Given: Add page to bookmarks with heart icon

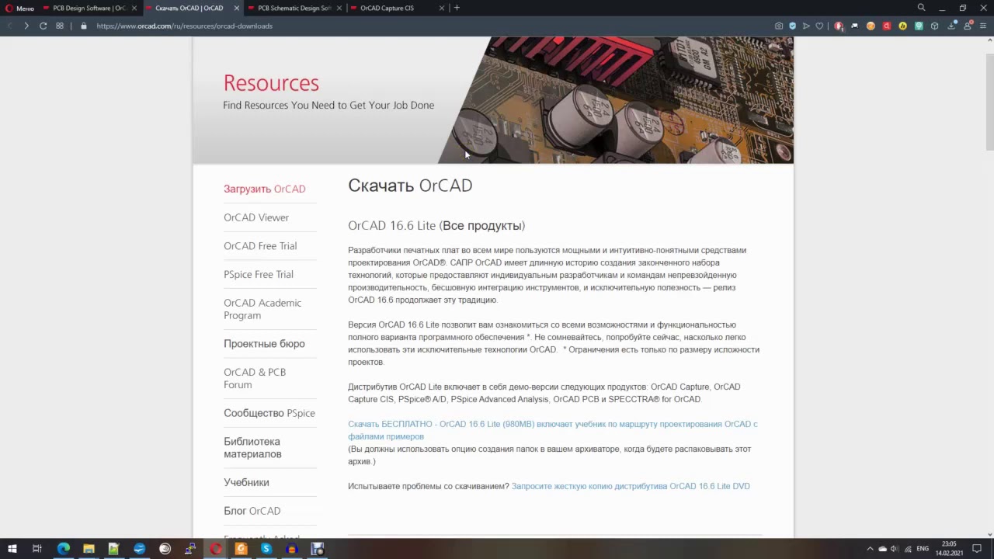Looking at the screenshot, I should click(819, 26).
